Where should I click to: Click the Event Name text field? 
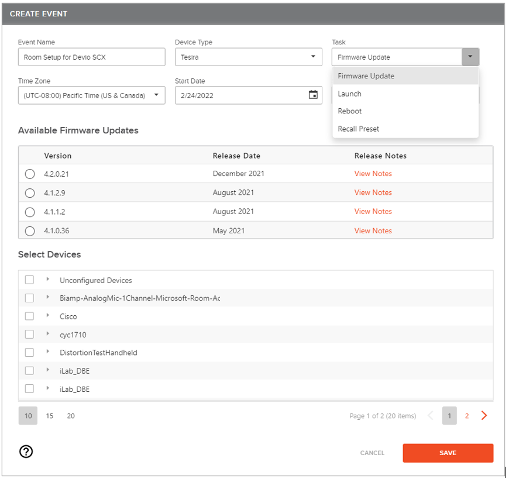91,57
